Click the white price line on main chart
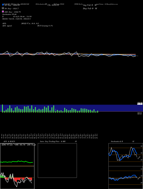The image size is (143, 189). click(68, 54)
